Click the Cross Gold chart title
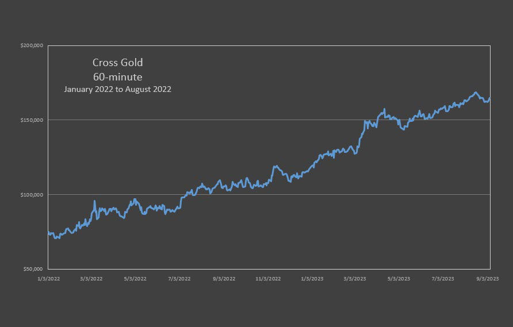The image size is (513, 327). (117, 63)
